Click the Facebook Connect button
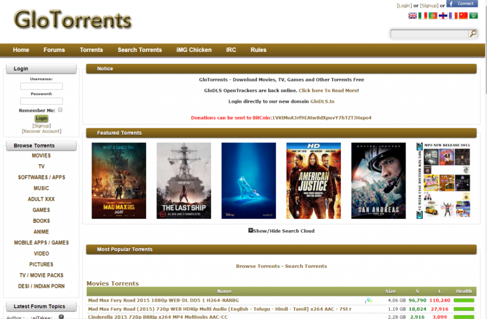The width and height of the screenshot is (487, 319). pyautogui.click(x=462, y=4)
